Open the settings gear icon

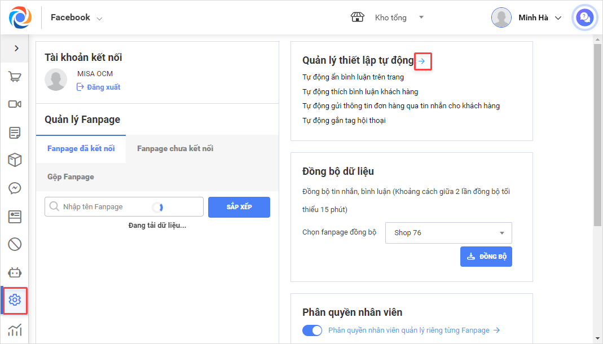pos(15,300)
